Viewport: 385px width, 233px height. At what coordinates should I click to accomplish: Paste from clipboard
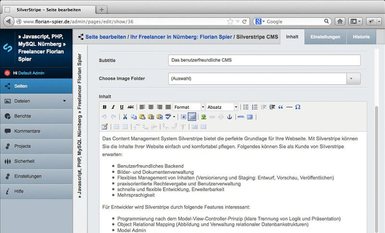click(x=142, y=117)
